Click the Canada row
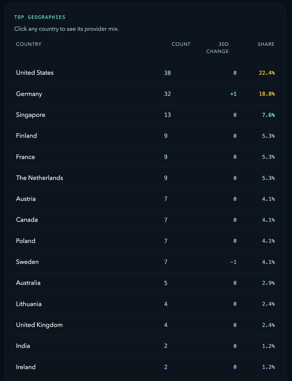This screenshot has width=292, height=381. [27, 220]
